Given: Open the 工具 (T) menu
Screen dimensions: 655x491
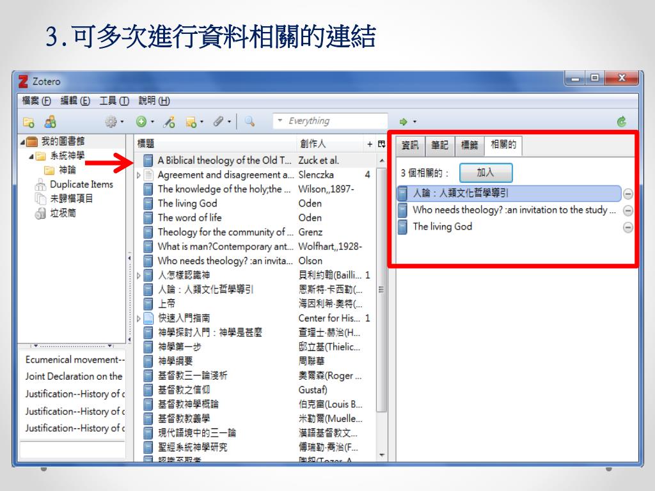Looking at the screenshot, I should coord(114,100).
